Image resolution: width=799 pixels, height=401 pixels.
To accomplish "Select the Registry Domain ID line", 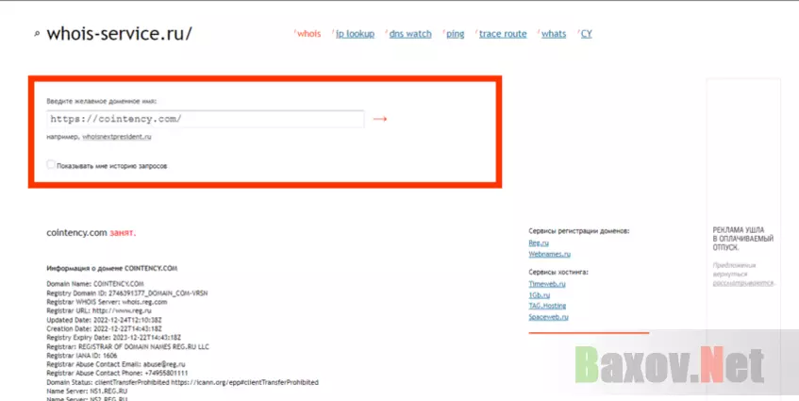I will pyautogui.click(x=127, y=293).
